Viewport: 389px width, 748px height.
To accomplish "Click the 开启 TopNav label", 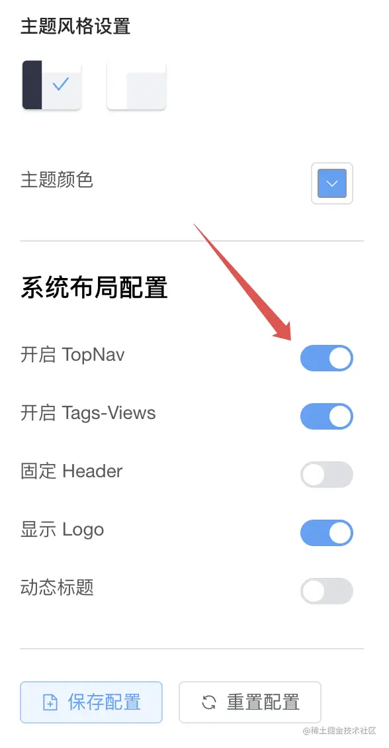I will coord(73,355).
